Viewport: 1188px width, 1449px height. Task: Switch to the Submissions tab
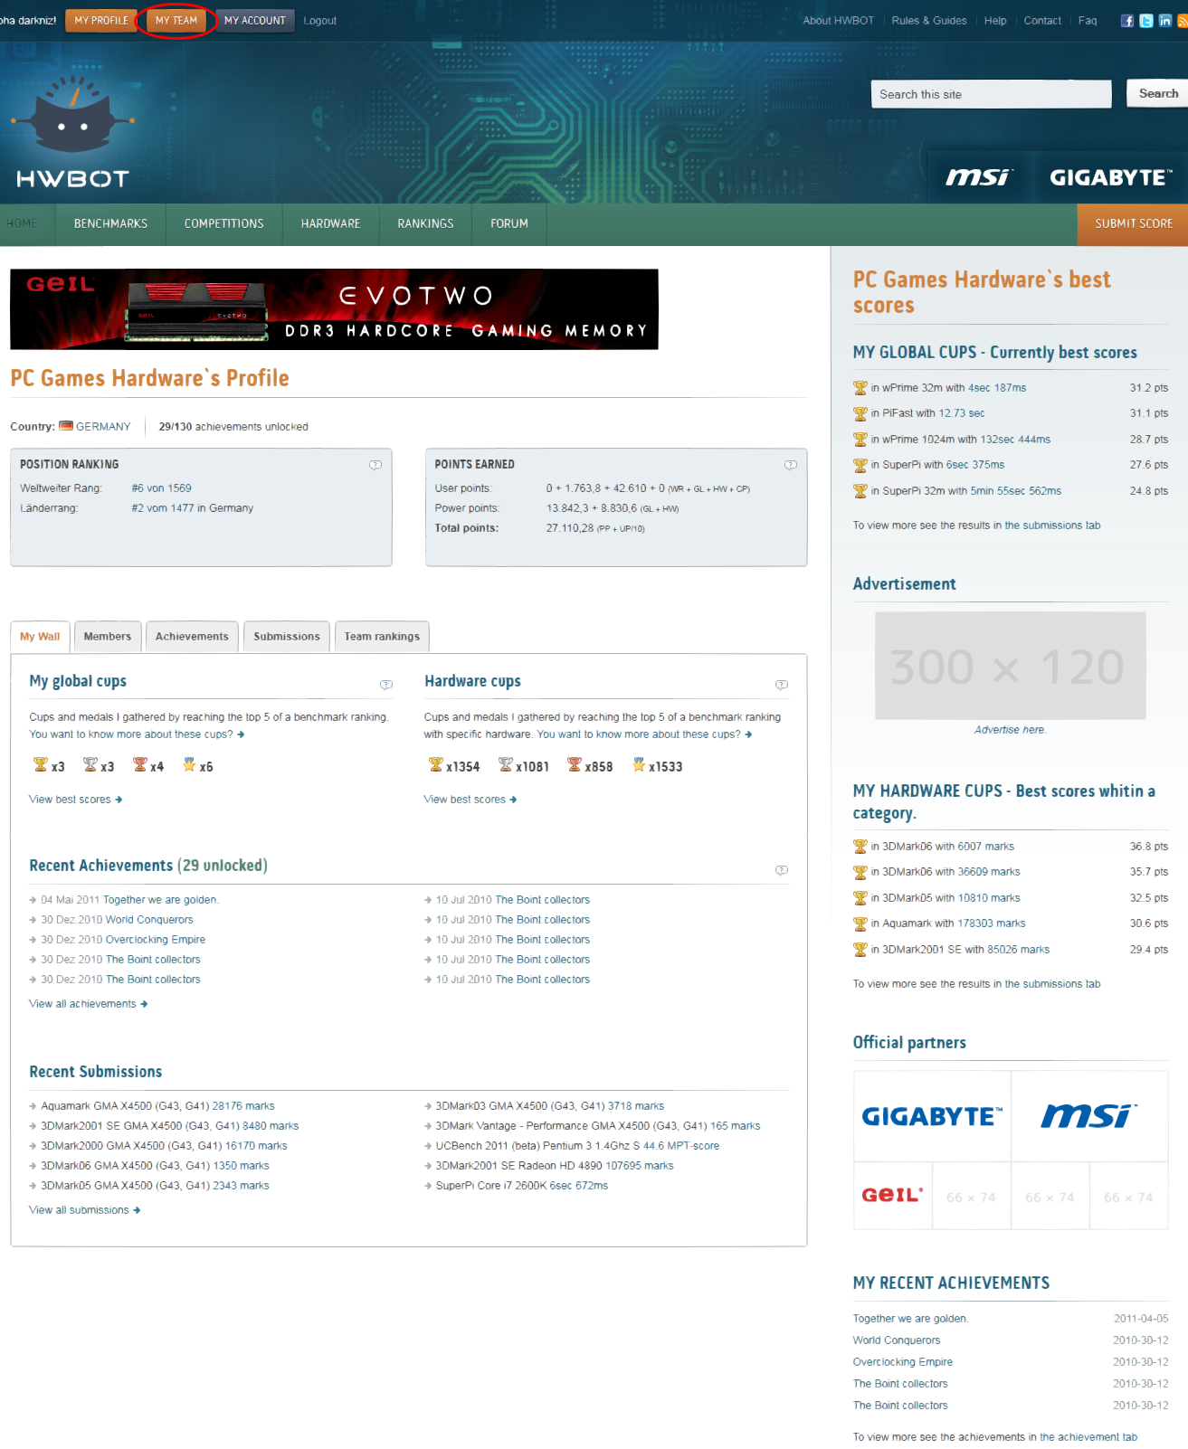[287, 637]
